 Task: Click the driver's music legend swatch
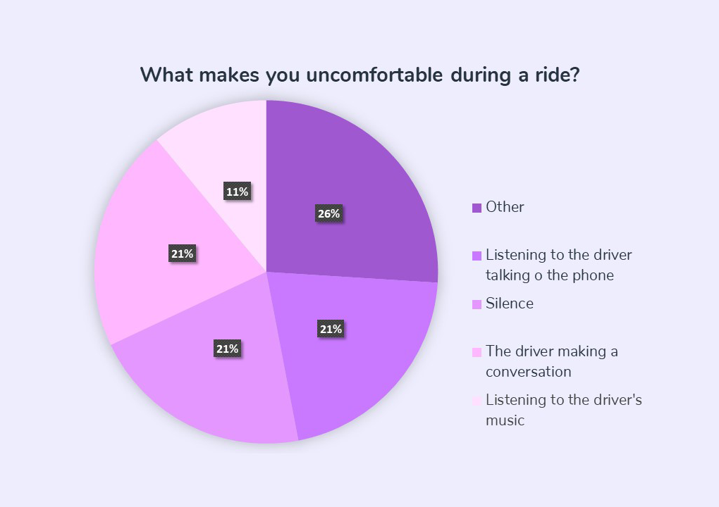[x=477, y=401]
